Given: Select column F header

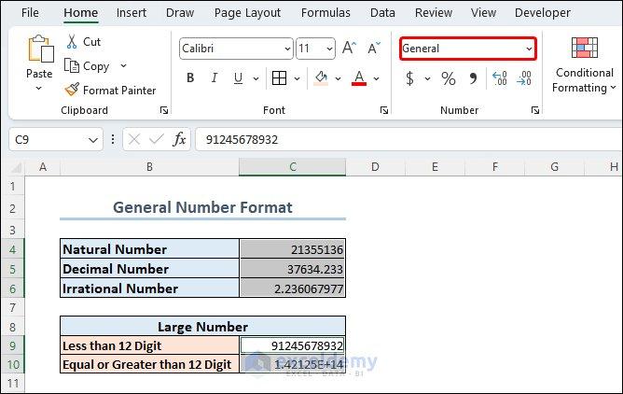Looking at the screenshot, I should tap(494, 167).
